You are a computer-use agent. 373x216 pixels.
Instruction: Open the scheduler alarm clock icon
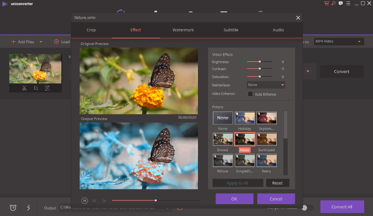(x=13, y=208)
